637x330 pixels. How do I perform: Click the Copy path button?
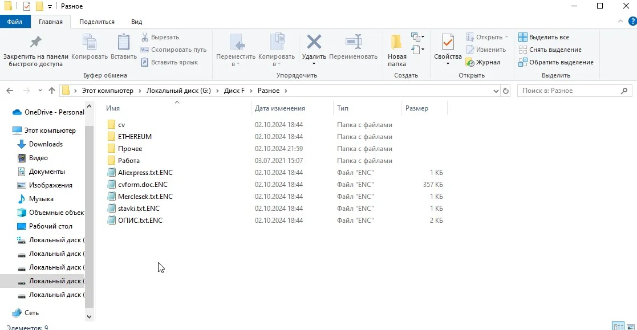point(174,50)
